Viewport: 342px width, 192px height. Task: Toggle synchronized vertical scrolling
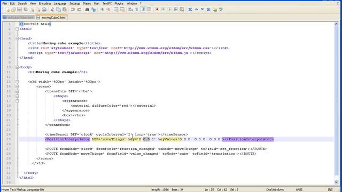pyautogui.click(x=116, y=10)
